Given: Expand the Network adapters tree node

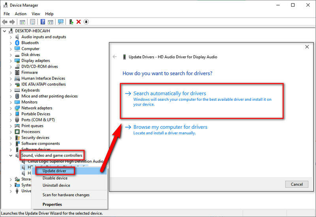Looking at the screenshot, I should coord(11,108).
